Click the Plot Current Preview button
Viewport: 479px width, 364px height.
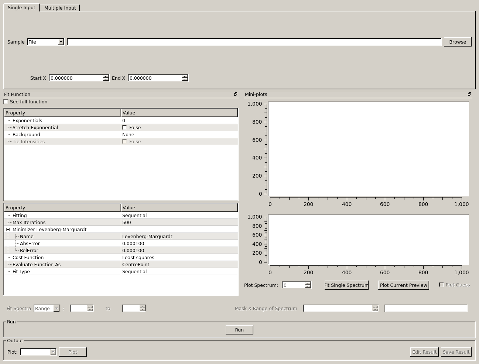point(403,285)
